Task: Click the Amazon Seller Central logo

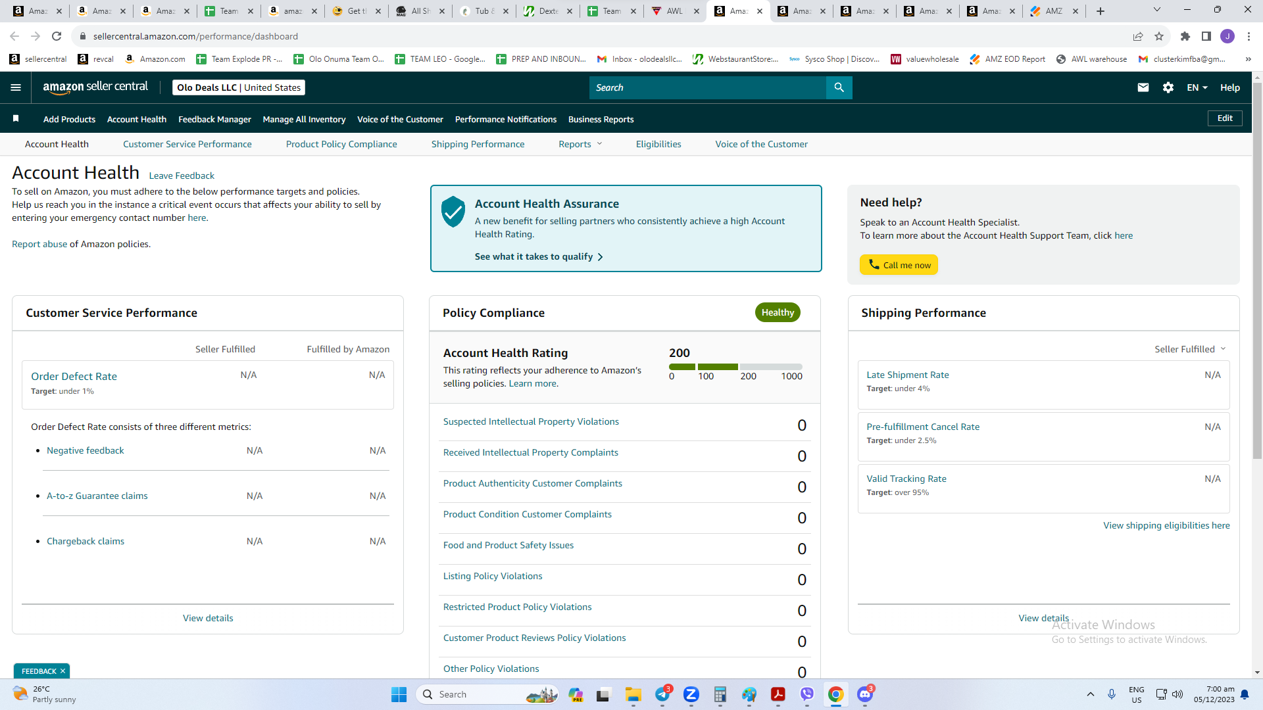Action: click(95, 87)
